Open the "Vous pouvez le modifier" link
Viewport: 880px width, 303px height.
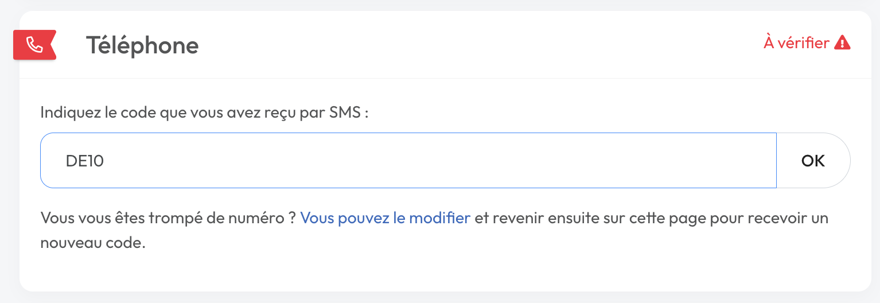[x=385, y=219]
